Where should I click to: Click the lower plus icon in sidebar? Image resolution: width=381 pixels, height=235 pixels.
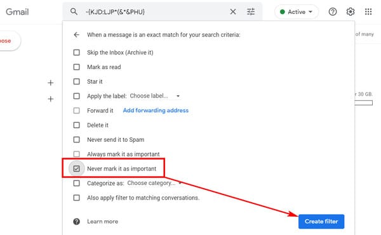pyautogui.click(x=51, y=99)
